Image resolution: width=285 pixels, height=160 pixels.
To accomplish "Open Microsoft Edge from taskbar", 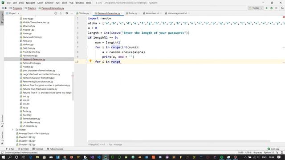I will (x=30, y=157).
